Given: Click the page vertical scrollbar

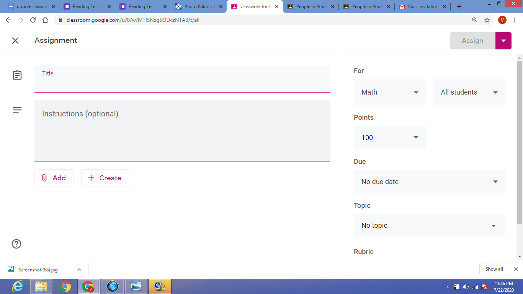Looking at the screenshot, I should point(520,142).
